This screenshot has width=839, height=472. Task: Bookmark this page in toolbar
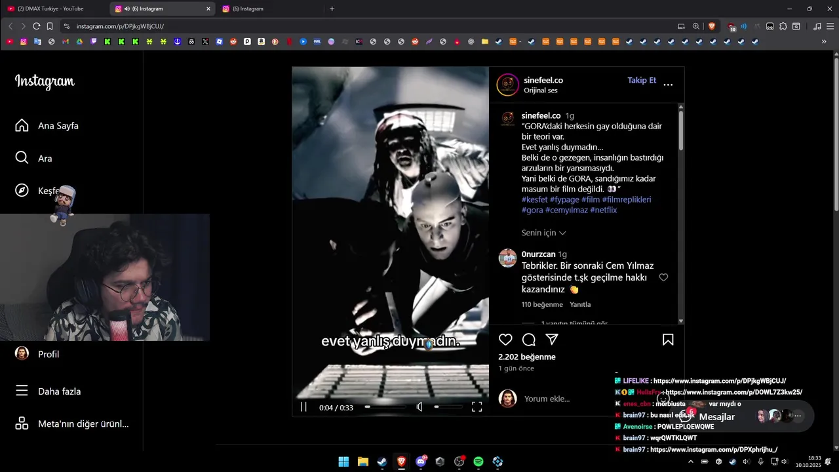tap(50, 26)
